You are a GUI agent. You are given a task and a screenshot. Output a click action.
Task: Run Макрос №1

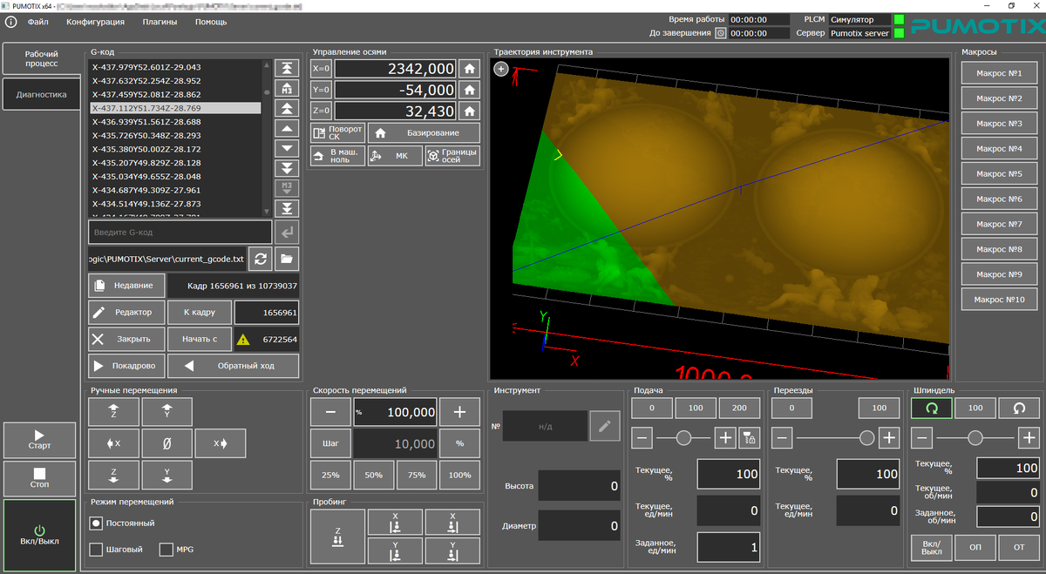click(x=999, y=73)
